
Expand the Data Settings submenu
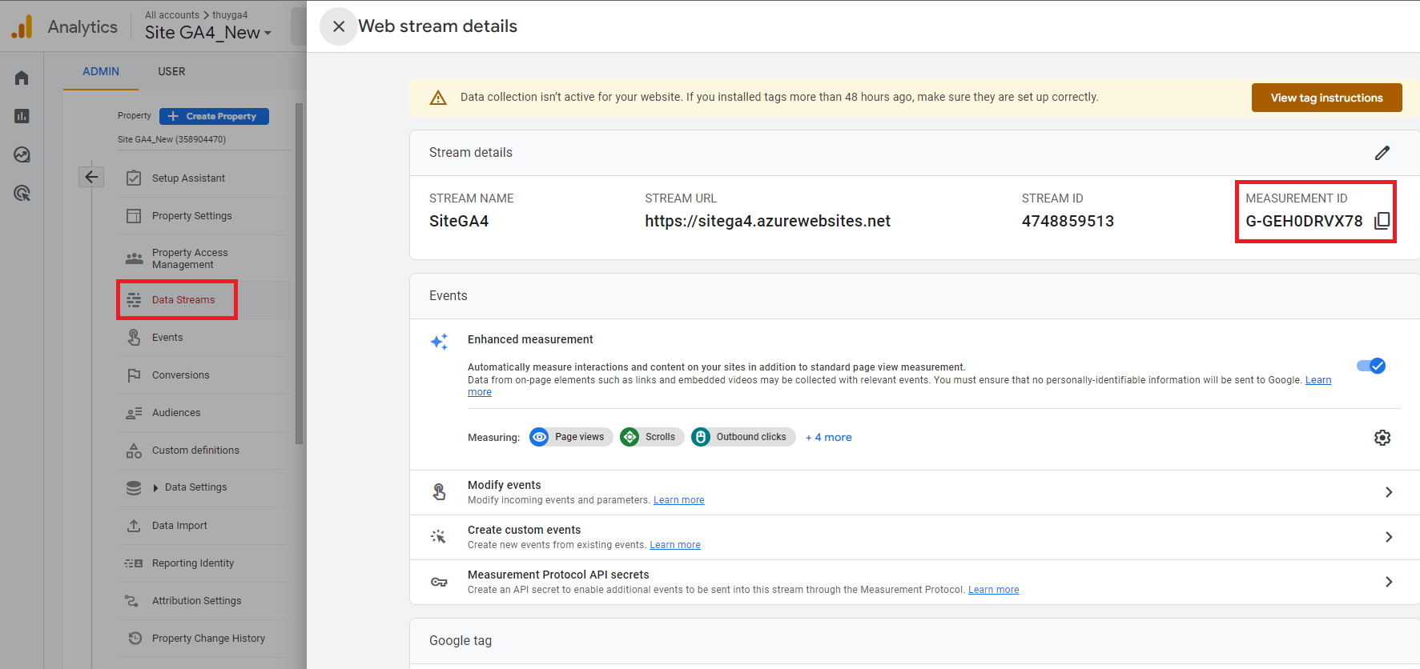tap(156, 487)
